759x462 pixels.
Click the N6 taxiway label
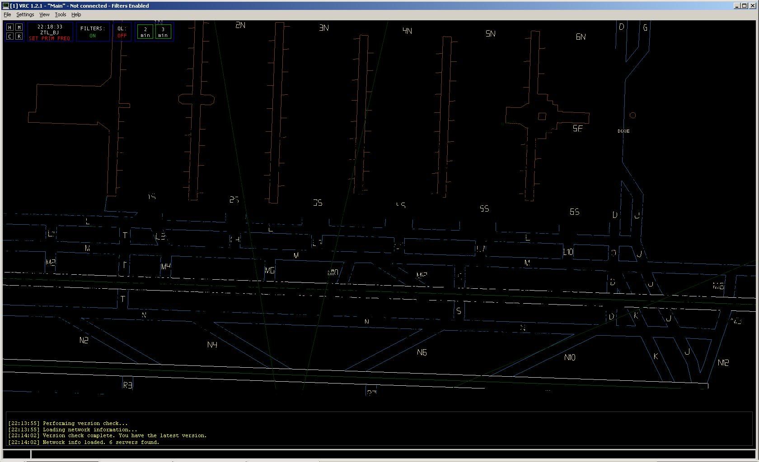(422, 352)
